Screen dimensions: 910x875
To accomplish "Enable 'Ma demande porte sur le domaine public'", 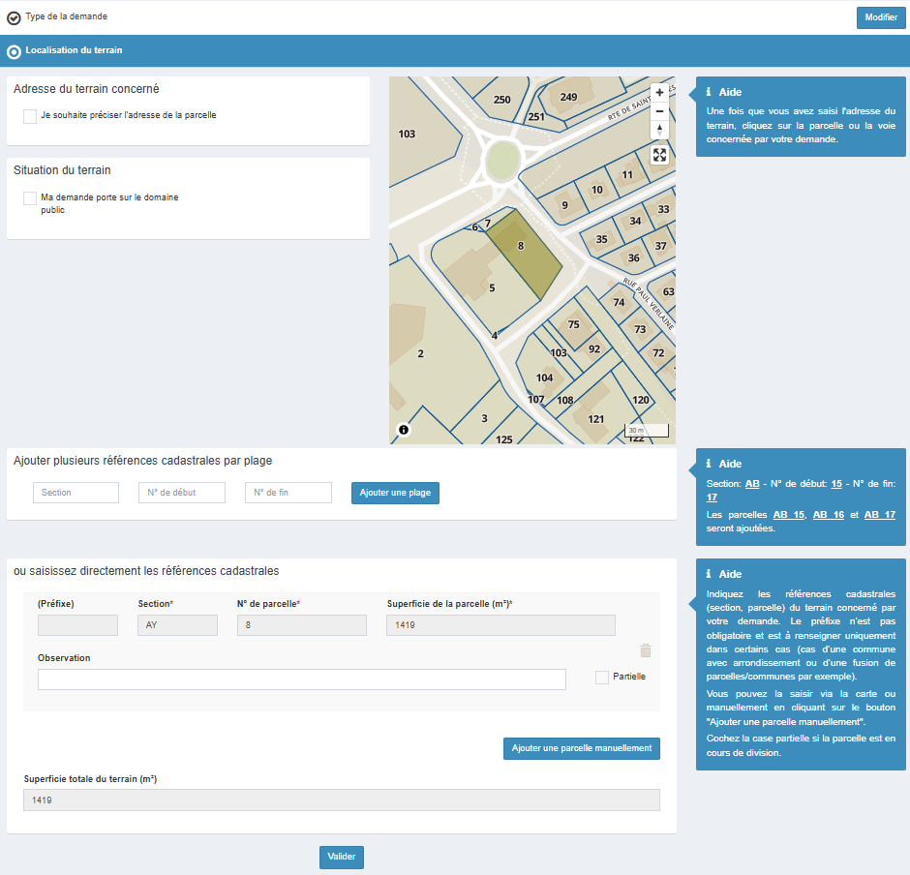I will click(30, 198).
